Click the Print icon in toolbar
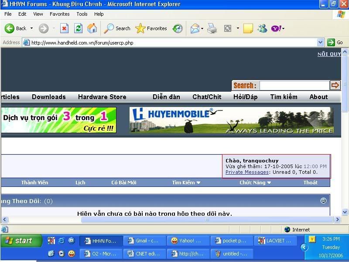 (x=212, y=28)
